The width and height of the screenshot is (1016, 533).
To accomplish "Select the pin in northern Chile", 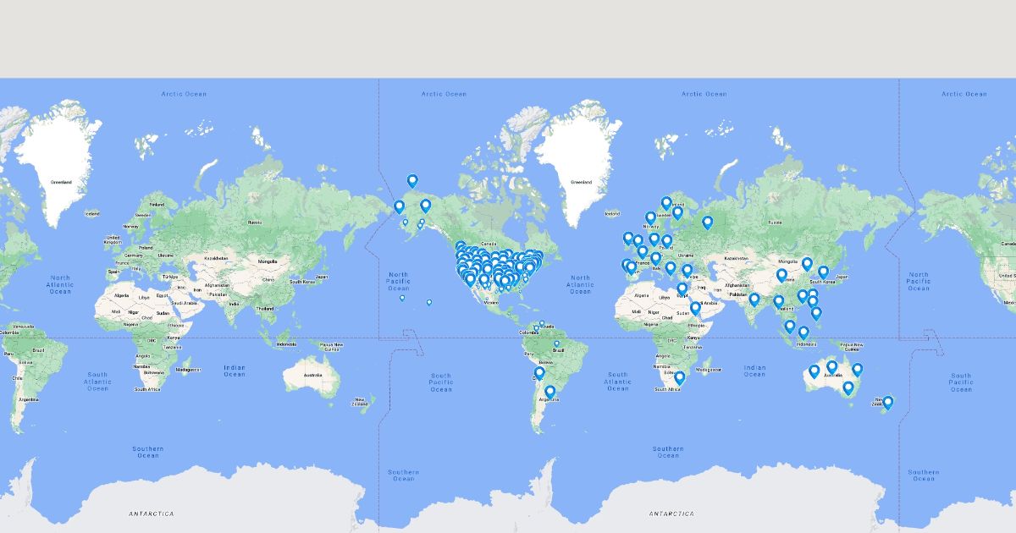I will [x=539, y=372].
